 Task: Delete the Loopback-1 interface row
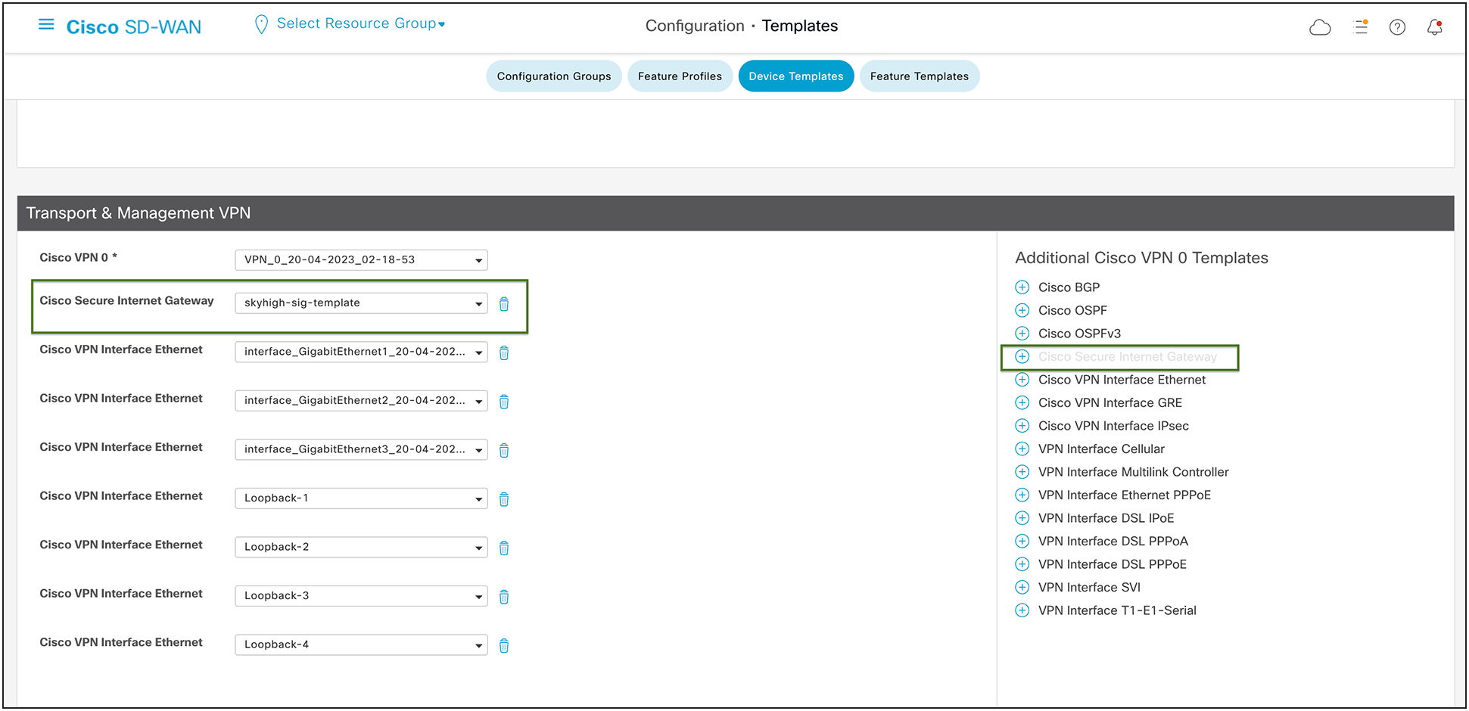504,499
